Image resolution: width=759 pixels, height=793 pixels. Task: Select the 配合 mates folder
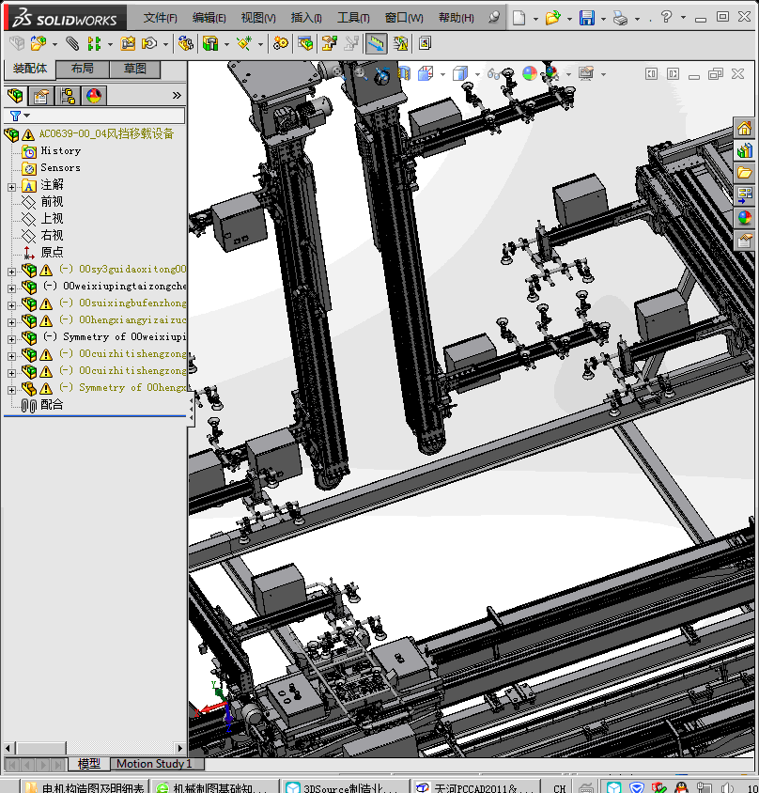52,404
